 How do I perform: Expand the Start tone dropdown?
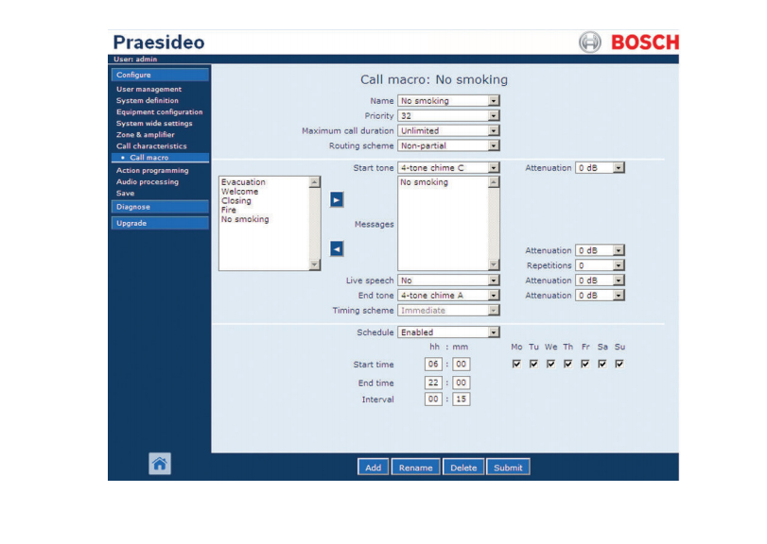pos(493,168)
